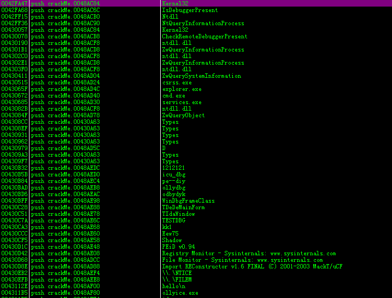Click the TIdaWindow string entry
This screenshot has height=298, width=392.
pyautogui.click(x=178, y=214)
